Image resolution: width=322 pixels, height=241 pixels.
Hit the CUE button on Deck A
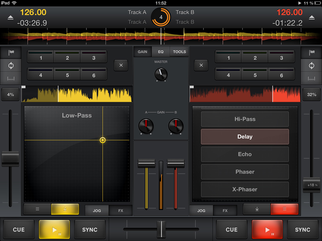(19, 229)
